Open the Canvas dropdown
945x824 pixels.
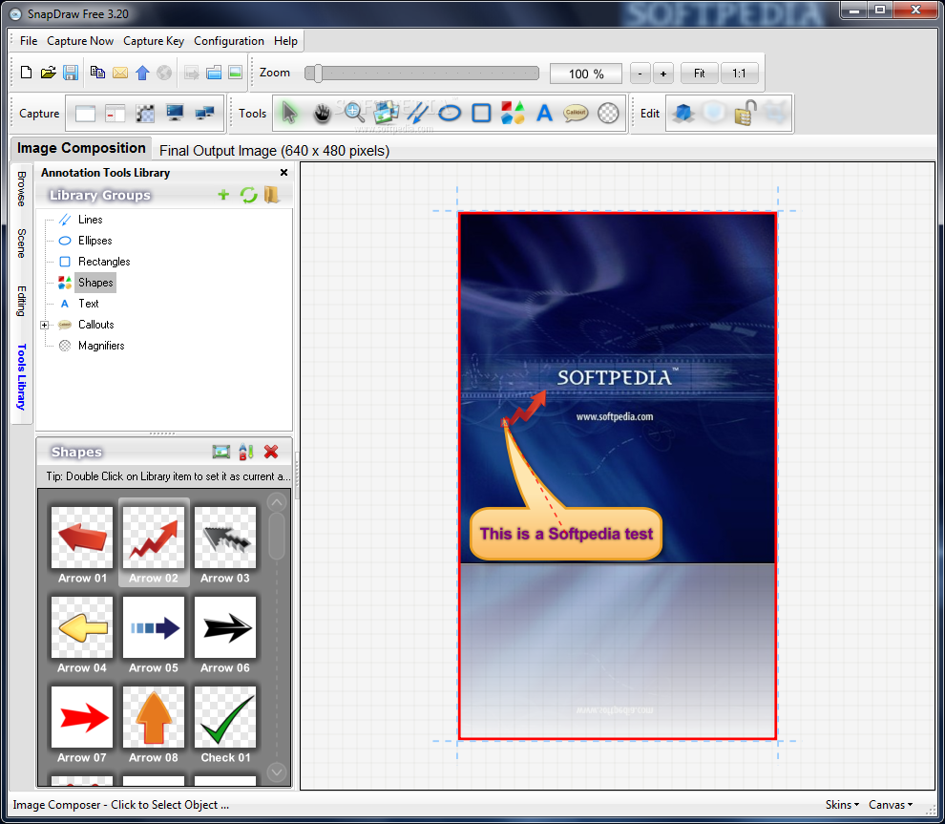point(891,805)
